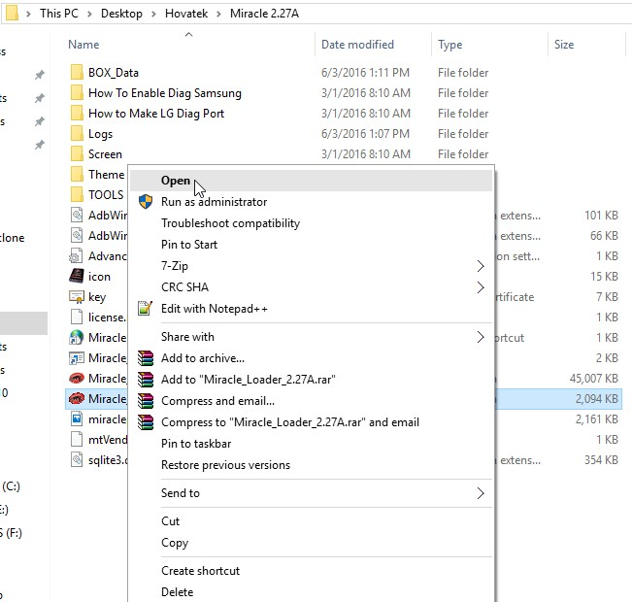Image resolution: width=632 pixels, height=602 pixels.
Task: Expand the Send to submenu arrow
Action: coord(480,493)
